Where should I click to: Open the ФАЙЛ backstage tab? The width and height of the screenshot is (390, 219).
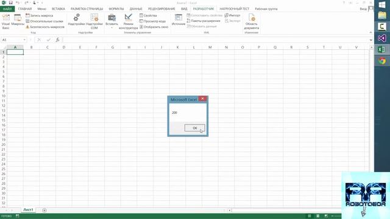pos(7,9)
